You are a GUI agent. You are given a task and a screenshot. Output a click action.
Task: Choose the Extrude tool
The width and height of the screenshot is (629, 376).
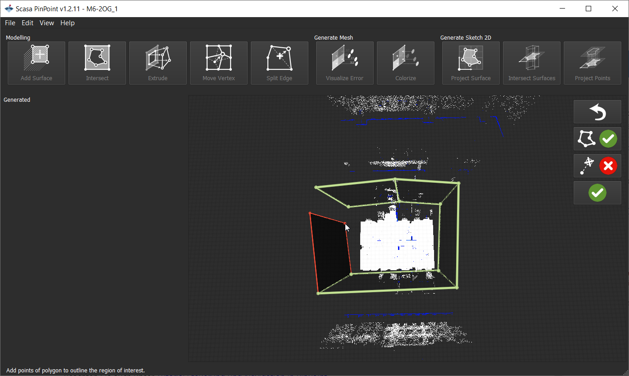point(158,63)
